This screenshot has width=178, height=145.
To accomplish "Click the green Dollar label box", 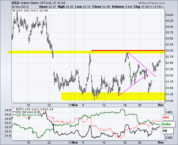I will tap(169, 124).
